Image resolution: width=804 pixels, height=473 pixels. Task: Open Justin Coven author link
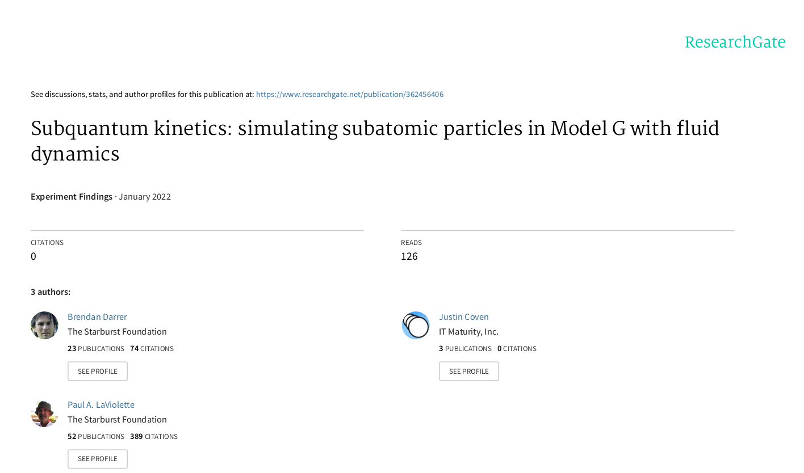(463, 317)
